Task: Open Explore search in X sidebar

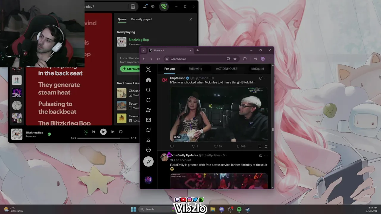Action: click(148, 90)
